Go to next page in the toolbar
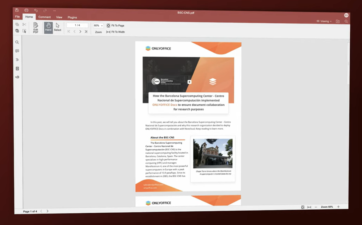Viewport: 362px width, 225px height. (80, 31)
